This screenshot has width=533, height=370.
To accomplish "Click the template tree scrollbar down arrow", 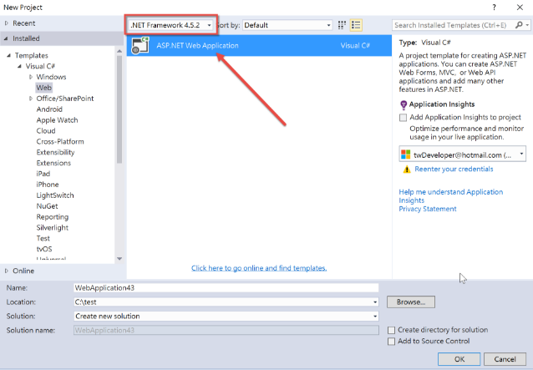I will pyautogui.click(x=119, y=259).
